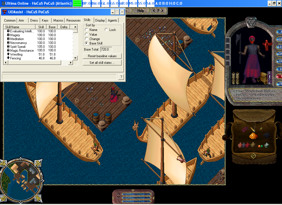Click the S stamina bar
Image resolution: width=282 pixels, height=205 pixels.
pos(137,201)
